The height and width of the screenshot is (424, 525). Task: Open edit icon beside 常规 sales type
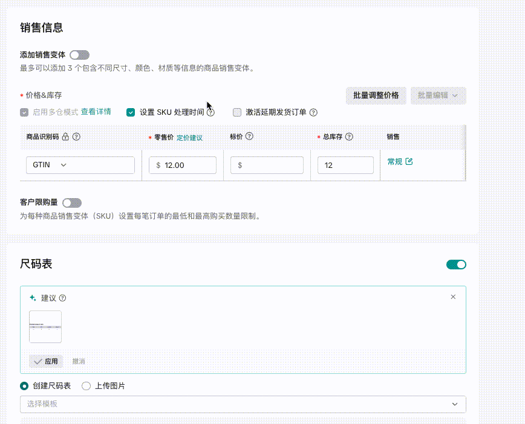[x=409, y=162]
